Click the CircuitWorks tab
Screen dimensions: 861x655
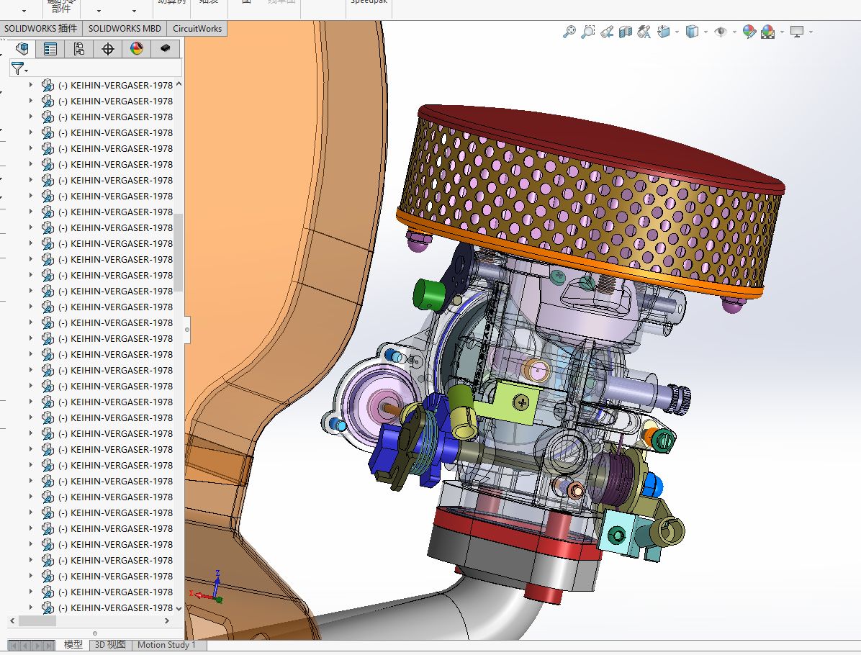click(x=197, y=29)
